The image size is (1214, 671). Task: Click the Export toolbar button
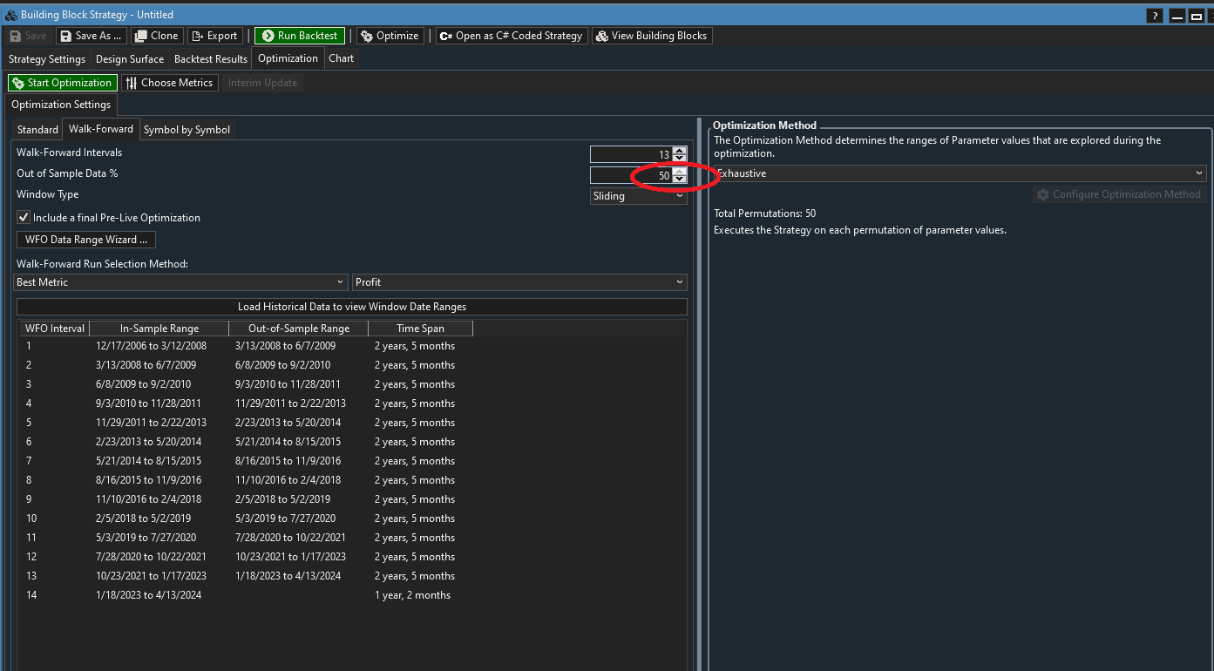214,36
